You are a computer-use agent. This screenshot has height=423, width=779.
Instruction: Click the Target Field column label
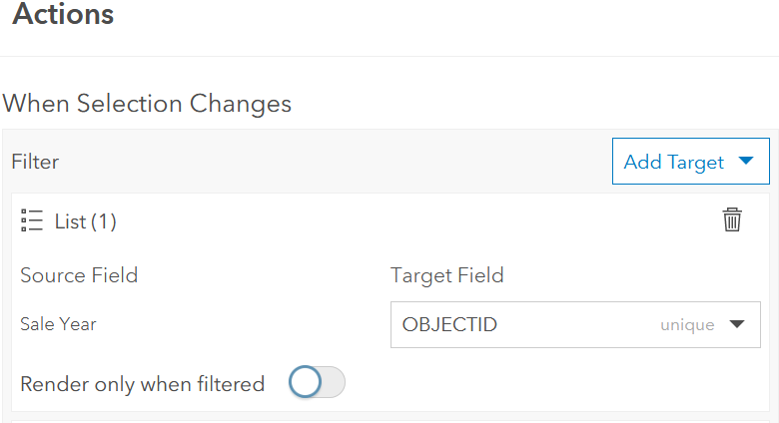pyautogui.click(x=446, y=275)
